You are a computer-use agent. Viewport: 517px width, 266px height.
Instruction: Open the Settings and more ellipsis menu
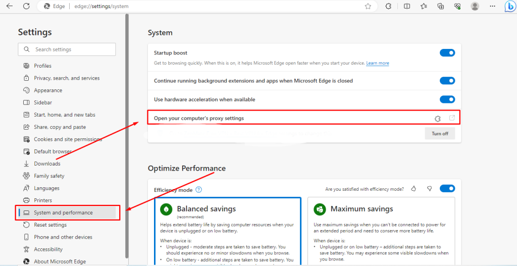(493, 6)
